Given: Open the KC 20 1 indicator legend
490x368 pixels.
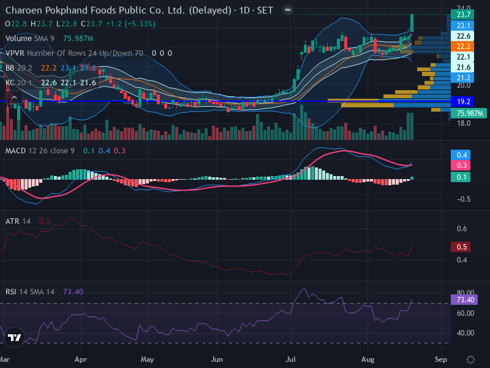Looking at the screenshot, I should [x=19, y=83].
